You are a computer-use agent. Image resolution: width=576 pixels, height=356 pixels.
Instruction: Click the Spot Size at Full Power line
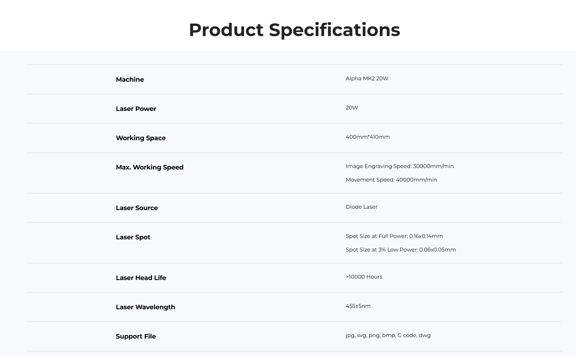tap(394, 236)
